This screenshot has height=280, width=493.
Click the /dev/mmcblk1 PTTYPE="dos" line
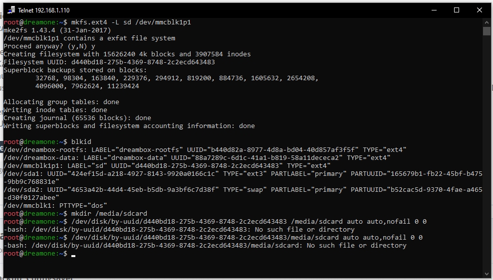55,206
